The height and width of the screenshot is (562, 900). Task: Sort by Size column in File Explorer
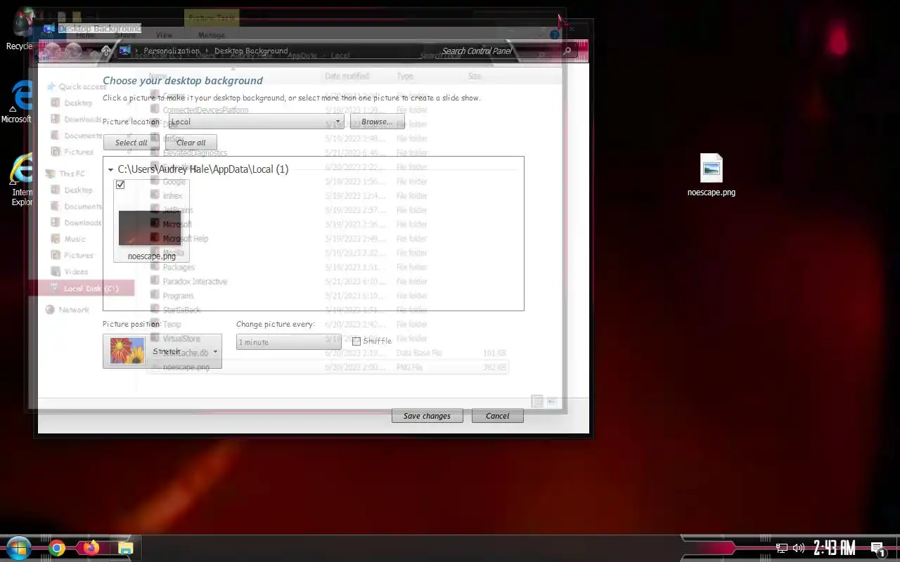click(x=475, y=76)
